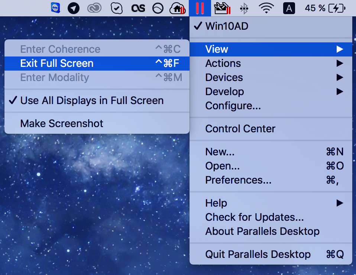
Task: Select Open... menu item
Action: coord(271,166)
